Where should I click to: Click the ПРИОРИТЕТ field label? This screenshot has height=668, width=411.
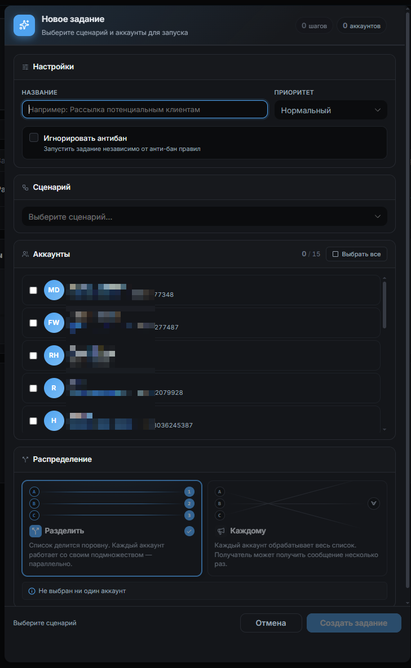[294, 92]
